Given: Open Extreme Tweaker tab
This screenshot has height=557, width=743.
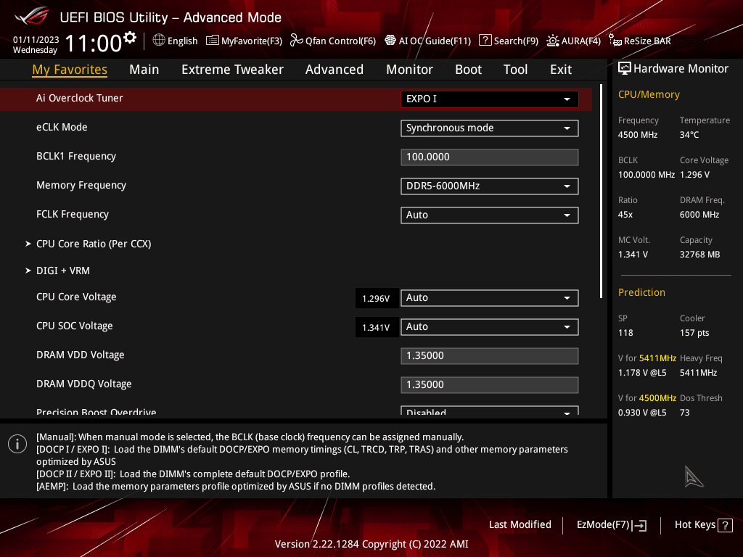Looking at the screenshot, I should [232, 70].
